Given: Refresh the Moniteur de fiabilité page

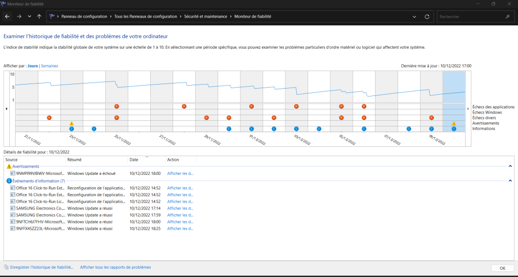Looking at the screenshot, I should (x=427, y=17).
